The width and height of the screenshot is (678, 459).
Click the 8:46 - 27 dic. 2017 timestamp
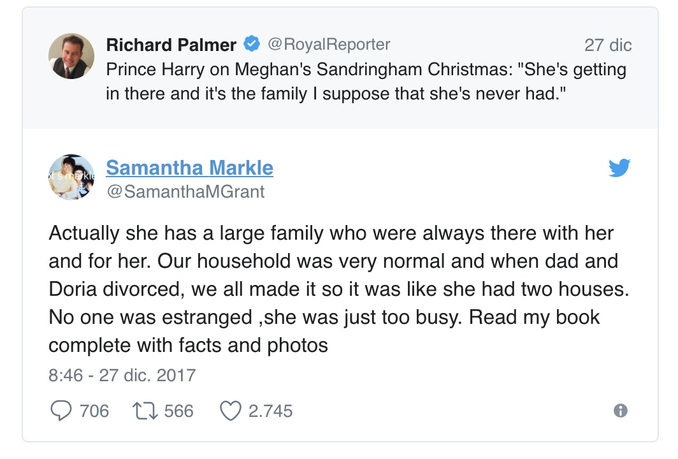coord(122,375)
